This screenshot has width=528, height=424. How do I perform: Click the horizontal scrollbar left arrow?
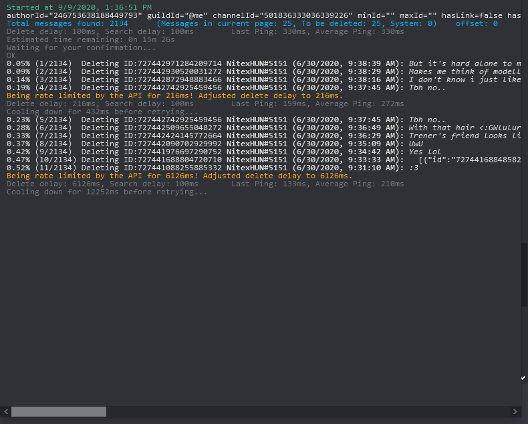tap(6, 411)
